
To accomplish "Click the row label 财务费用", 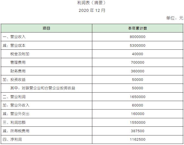I will click(18, 71).
